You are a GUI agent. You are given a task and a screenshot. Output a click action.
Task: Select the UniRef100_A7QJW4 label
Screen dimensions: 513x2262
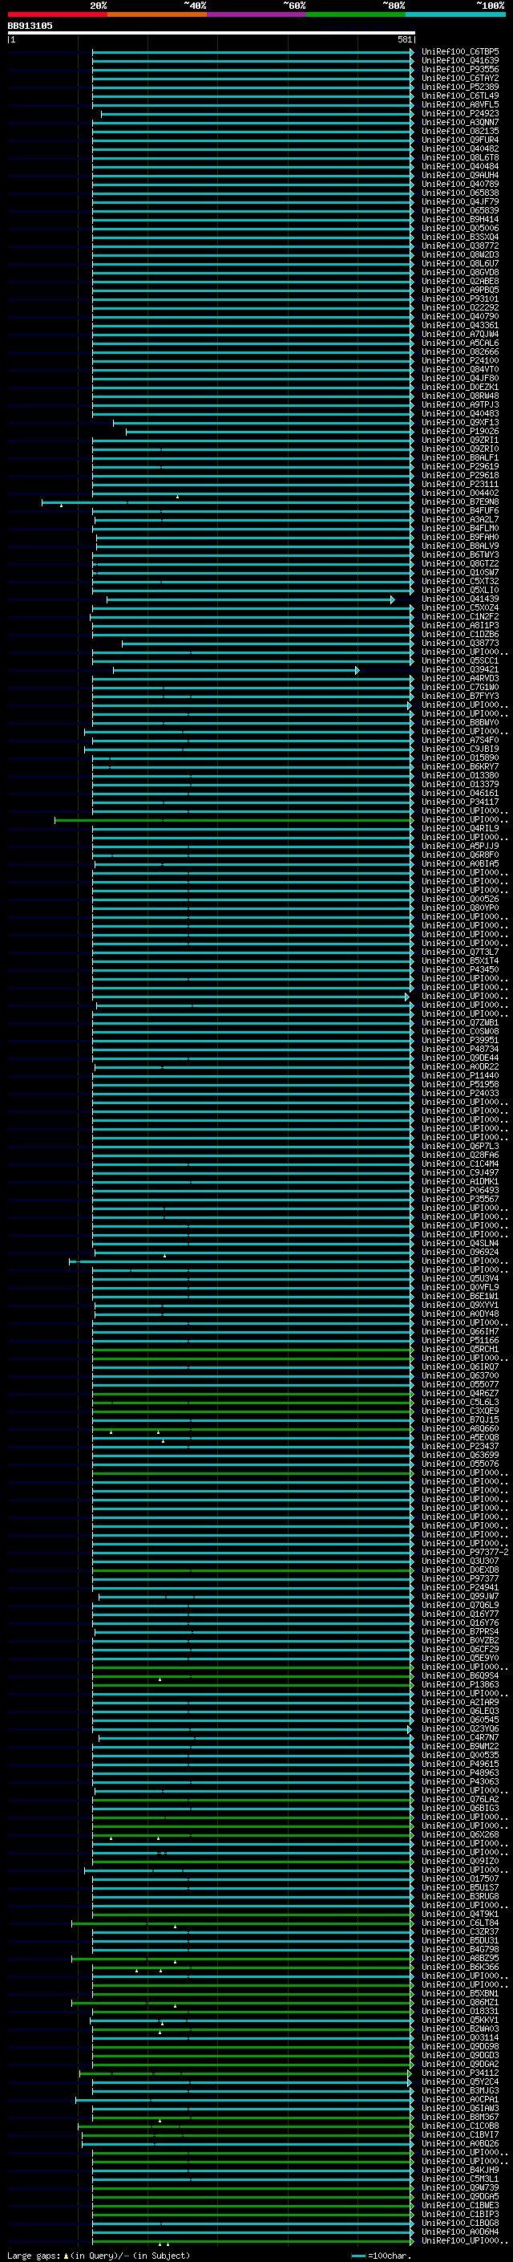click(459, 334)
